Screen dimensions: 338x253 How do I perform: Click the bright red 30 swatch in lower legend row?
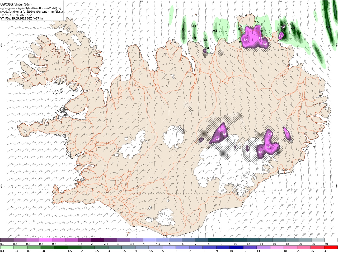tap(331, 247)
